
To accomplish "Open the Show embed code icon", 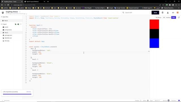I will tap(173, 12).
